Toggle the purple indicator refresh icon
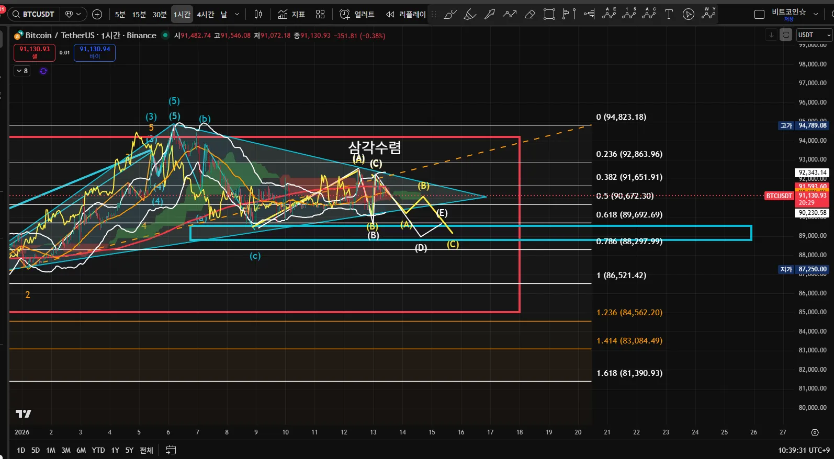 point(43,71)
